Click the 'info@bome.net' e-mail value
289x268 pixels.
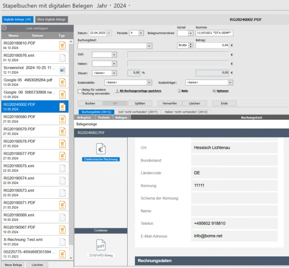(208, 236)
